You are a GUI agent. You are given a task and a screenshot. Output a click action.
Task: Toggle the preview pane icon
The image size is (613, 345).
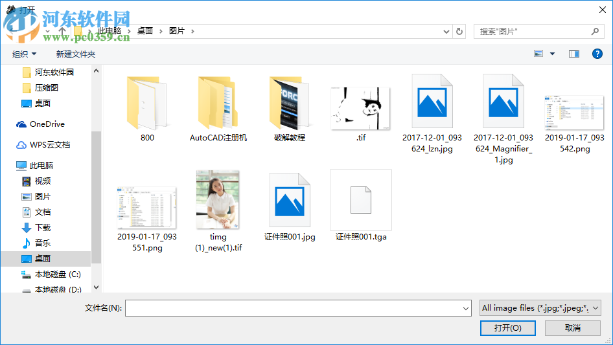click(x=574, y=54)
